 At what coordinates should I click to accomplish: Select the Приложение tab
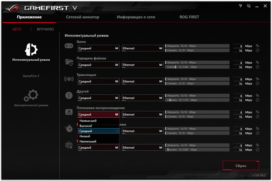(29, 17)
